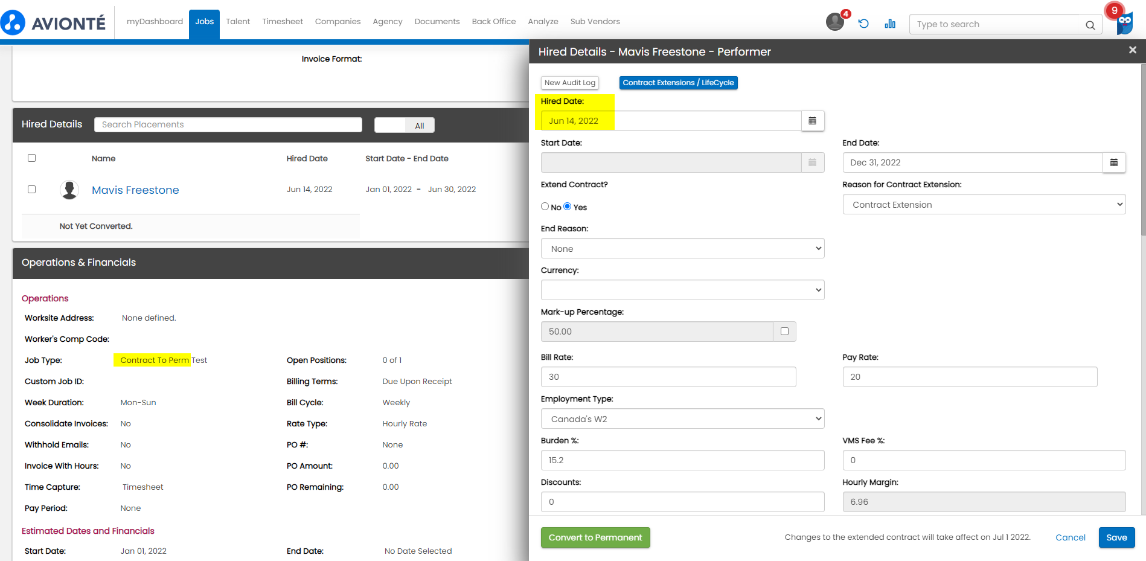
Task: Click the search magnifier icon
Action: tap(1090, 25)
